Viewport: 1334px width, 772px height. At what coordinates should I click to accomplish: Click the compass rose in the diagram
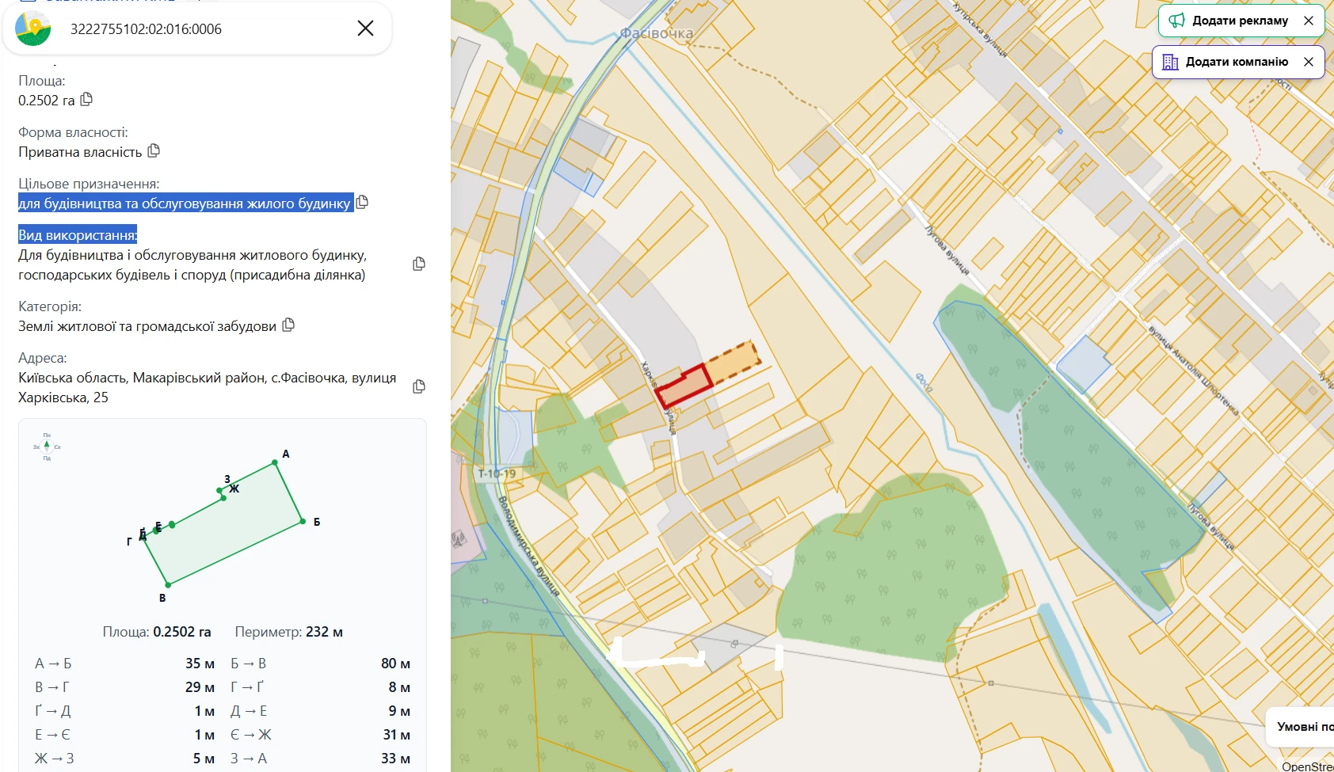47,447
